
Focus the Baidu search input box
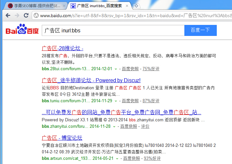point(113,30)
